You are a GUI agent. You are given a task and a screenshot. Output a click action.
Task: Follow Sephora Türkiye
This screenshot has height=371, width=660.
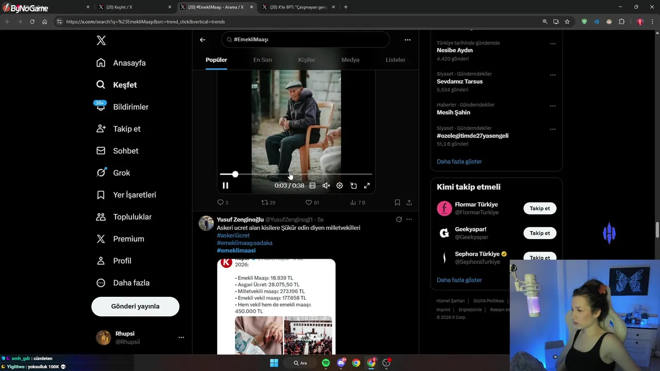pyautogui.click(x=540, y=257)
